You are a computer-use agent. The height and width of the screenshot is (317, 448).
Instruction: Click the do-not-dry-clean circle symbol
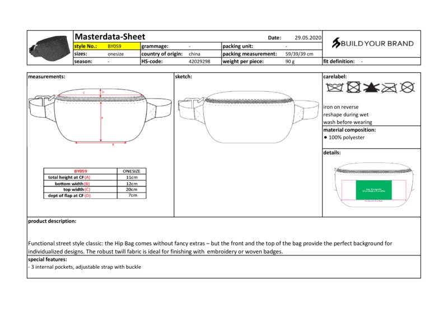tap(408, 87)
